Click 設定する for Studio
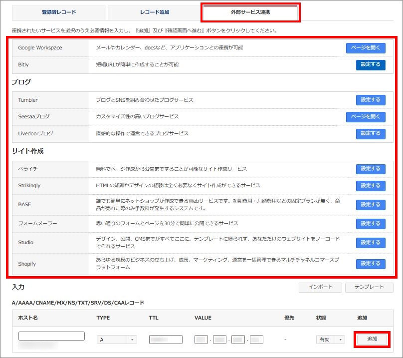403x358 pixels. [x=371, y=243]
